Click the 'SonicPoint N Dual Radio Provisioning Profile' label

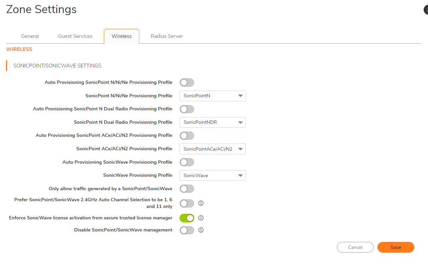123,122
